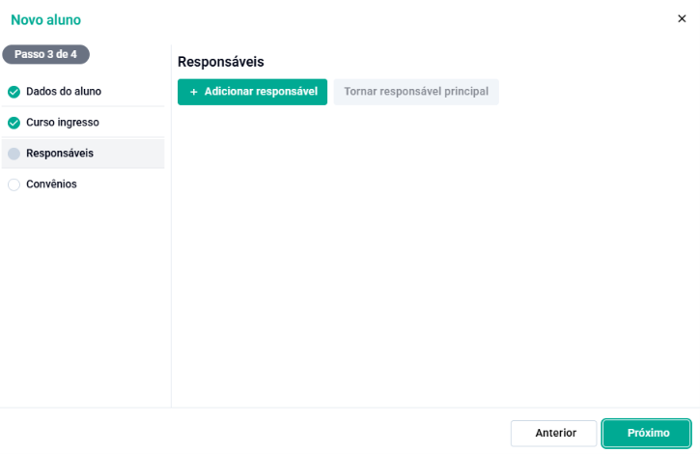Click the green checkmark beside Curso ingresso
This screenshot has height=454, width=700.
point(14,123)
